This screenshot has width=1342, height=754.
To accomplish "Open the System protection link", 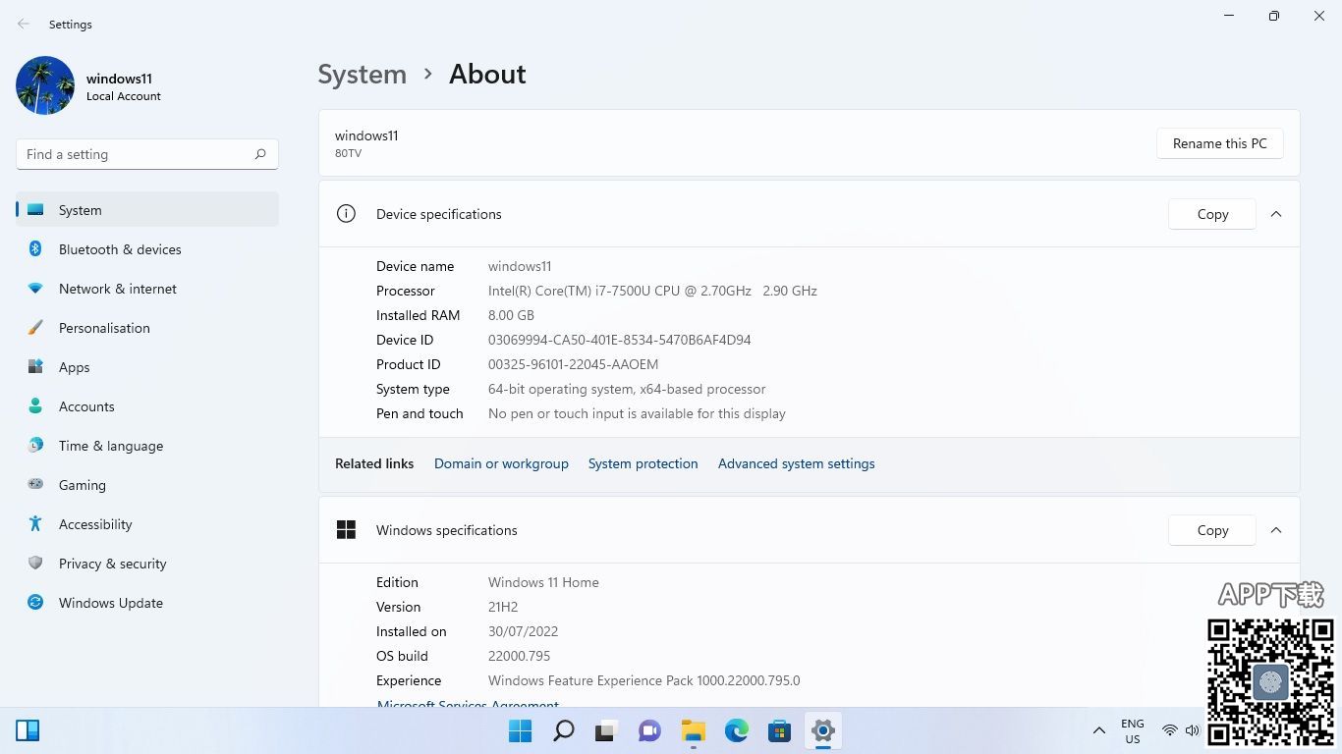I will (x=643, y=463).
